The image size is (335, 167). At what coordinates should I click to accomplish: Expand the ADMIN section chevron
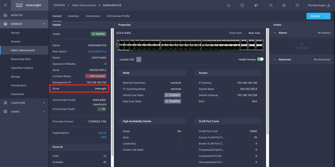click(x=44, y=112)
